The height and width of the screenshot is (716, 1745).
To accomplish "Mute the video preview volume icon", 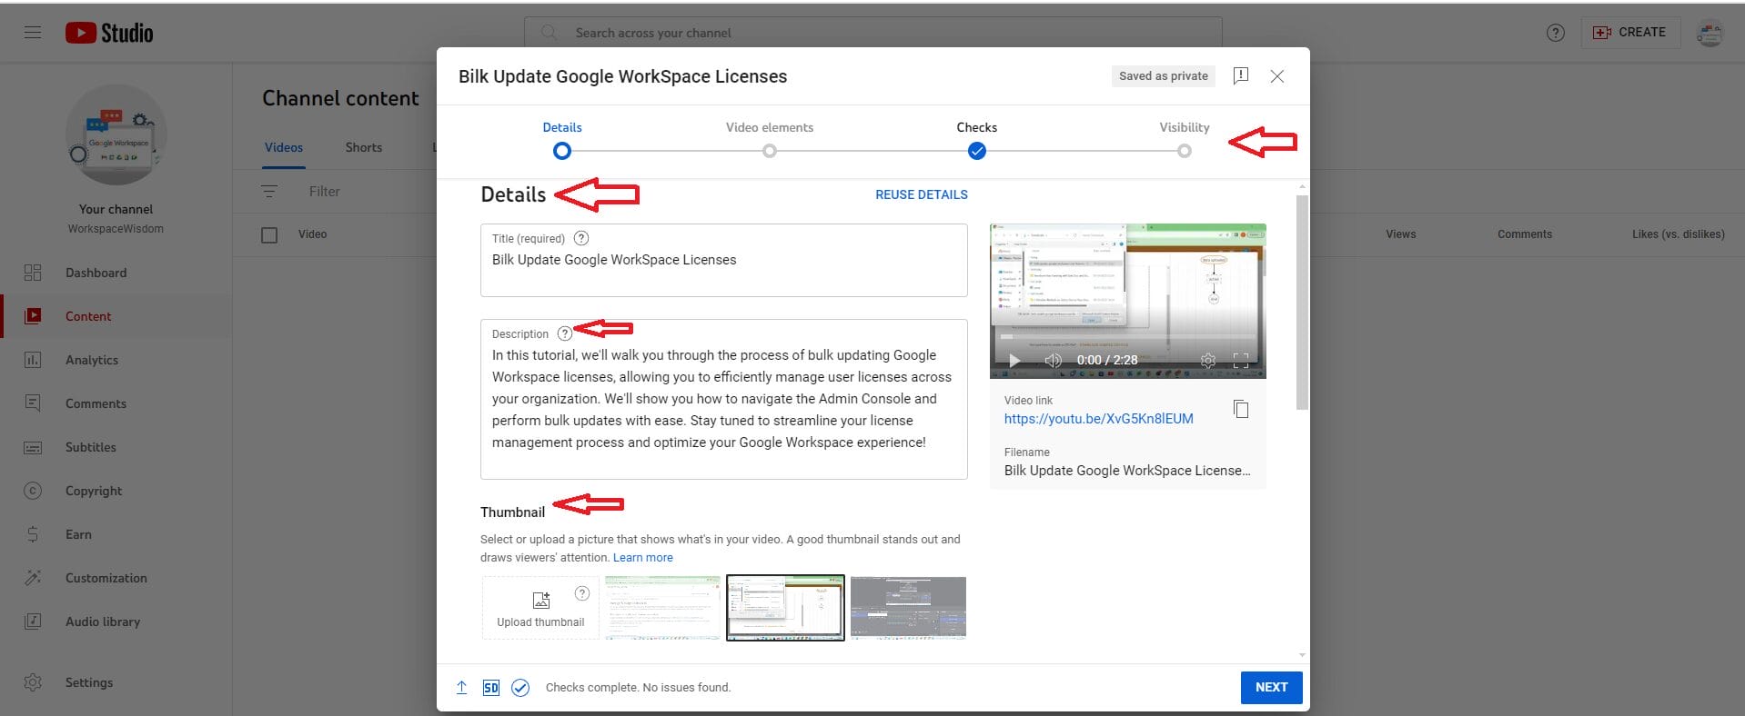I will click(x=1053, y=361).
